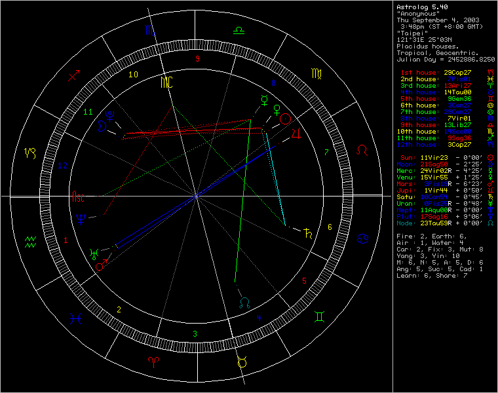Click the Capricorn glyph on the zodiac ring
The width and height of the screenshot is (498, 393).
tap(30, 153)
